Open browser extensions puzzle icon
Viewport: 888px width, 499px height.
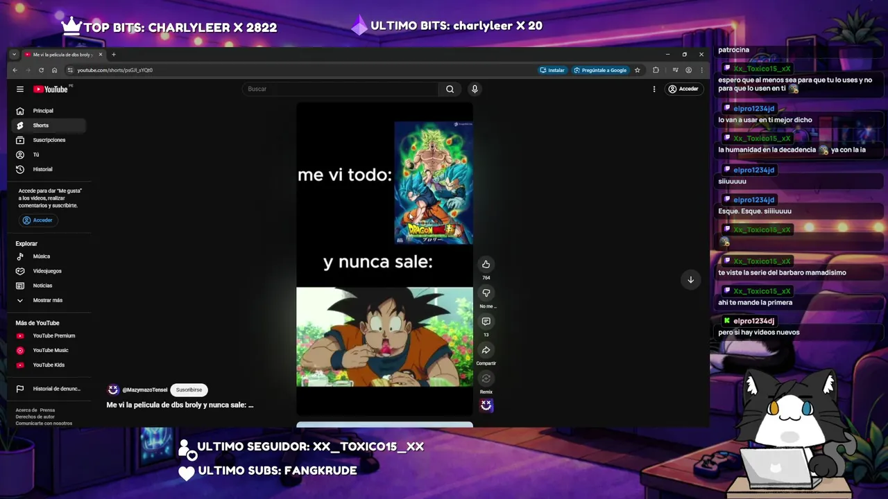[656, 70]
